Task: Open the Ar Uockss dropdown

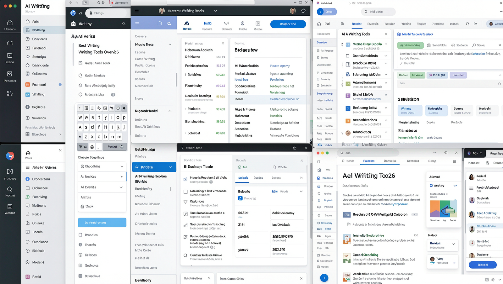Action: pyautogui.click(x=102, y=176)
